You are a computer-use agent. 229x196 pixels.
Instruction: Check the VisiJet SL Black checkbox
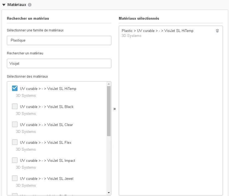point(15,106)
